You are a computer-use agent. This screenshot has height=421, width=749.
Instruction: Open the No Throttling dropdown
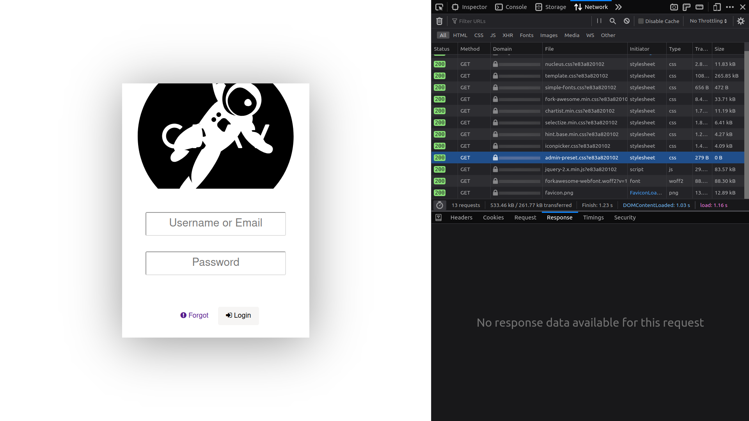coord(708,21)
